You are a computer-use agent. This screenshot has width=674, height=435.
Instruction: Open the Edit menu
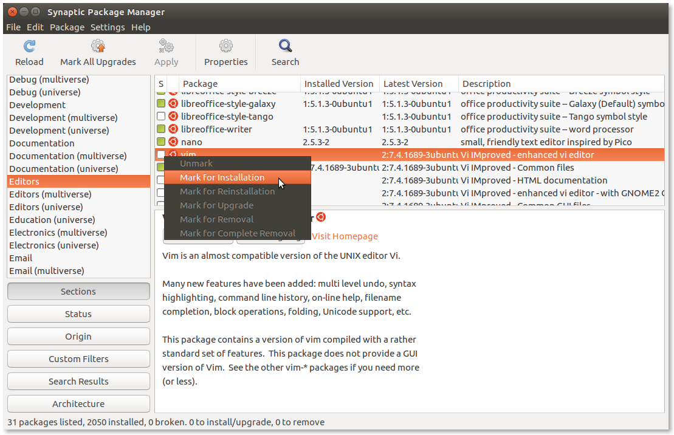tap(35, 27)
